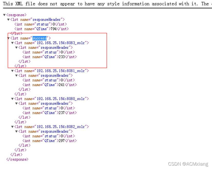Click status line above QTime 794
This screenshot has width=212, height=169.
[41, 24]
